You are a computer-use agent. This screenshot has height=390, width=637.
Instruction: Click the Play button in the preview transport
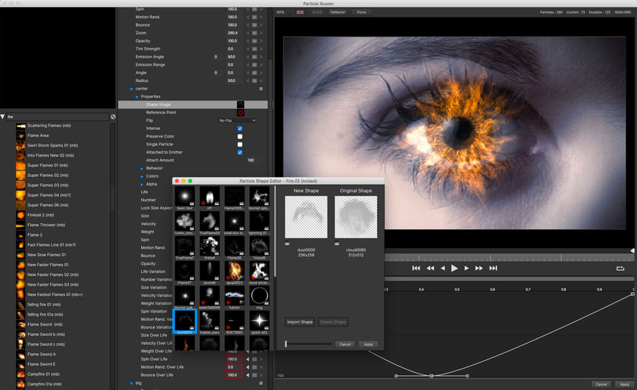click(454, 268)
